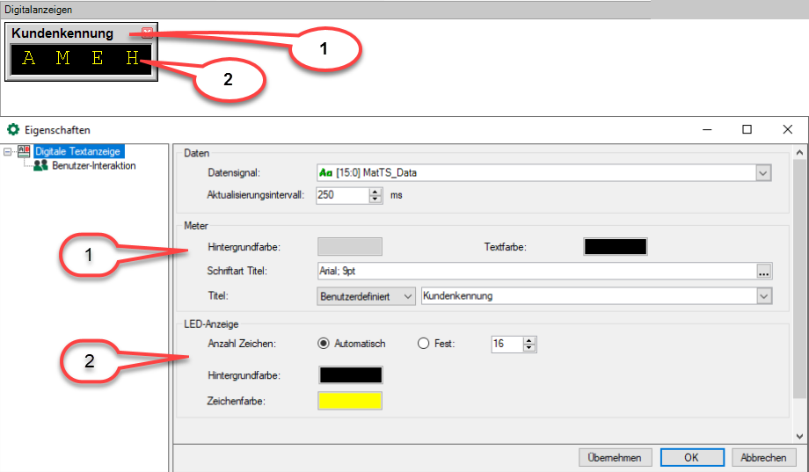Click the properties panel scroll up arrow
The height and width of the screenshot is (472, 809).
click(x=799, y=153)
